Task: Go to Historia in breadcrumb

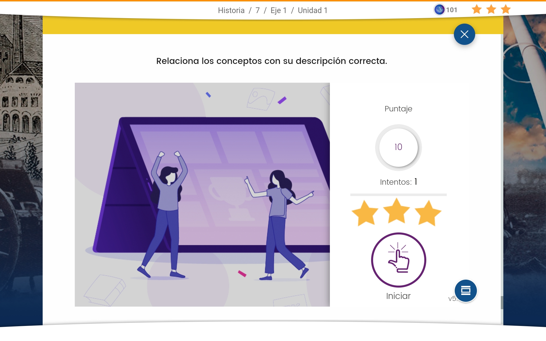Action: click(x=231, y=11)
